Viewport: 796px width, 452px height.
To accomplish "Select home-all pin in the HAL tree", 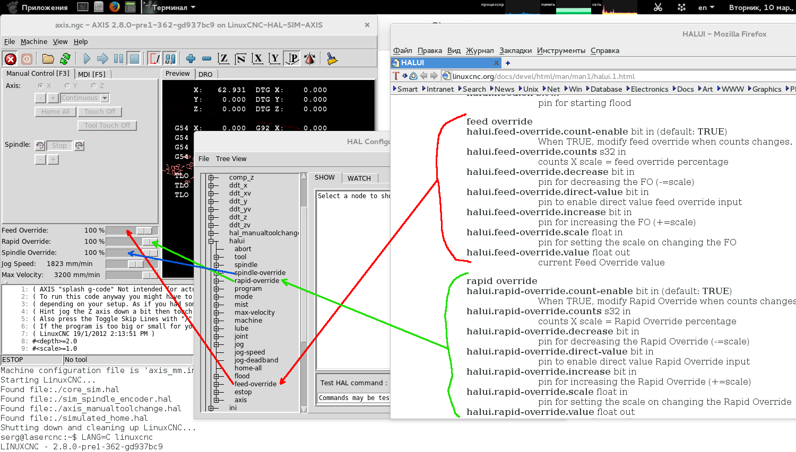I will [x=248, y=368].
